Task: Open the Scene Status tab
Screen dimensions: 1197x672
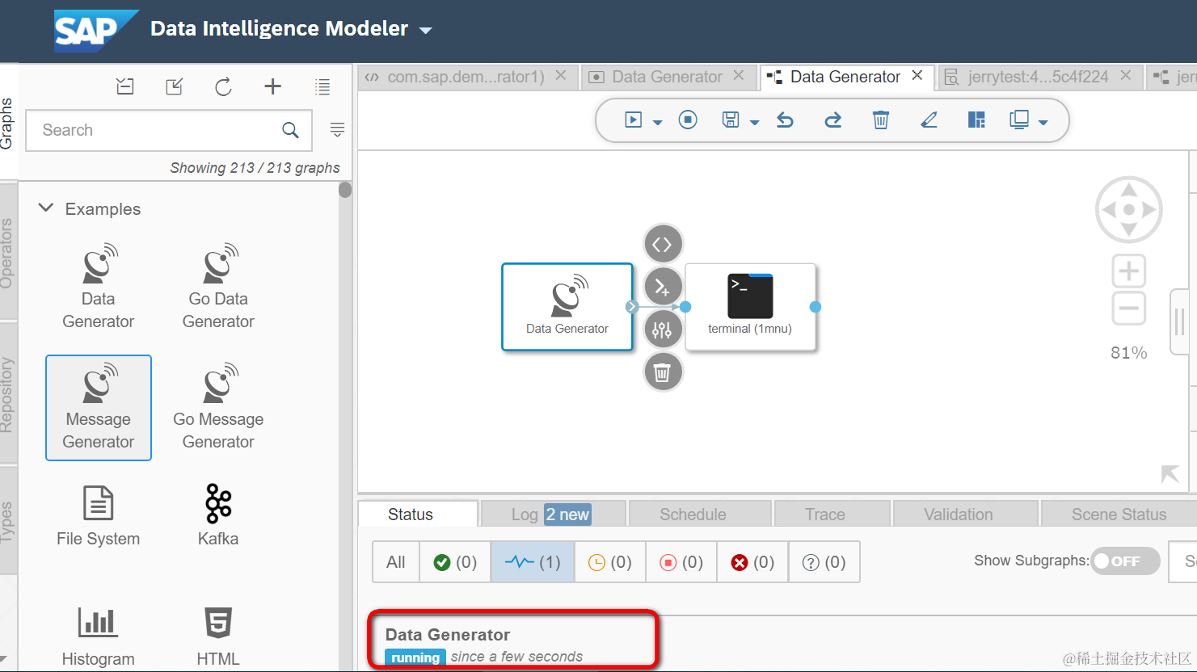Action: [x=1119, y=514]
